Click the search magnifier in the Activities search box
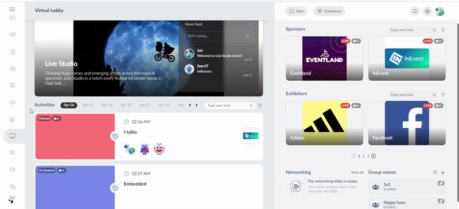Viewport: 459px width, 209px height. [x=251, y=105]
